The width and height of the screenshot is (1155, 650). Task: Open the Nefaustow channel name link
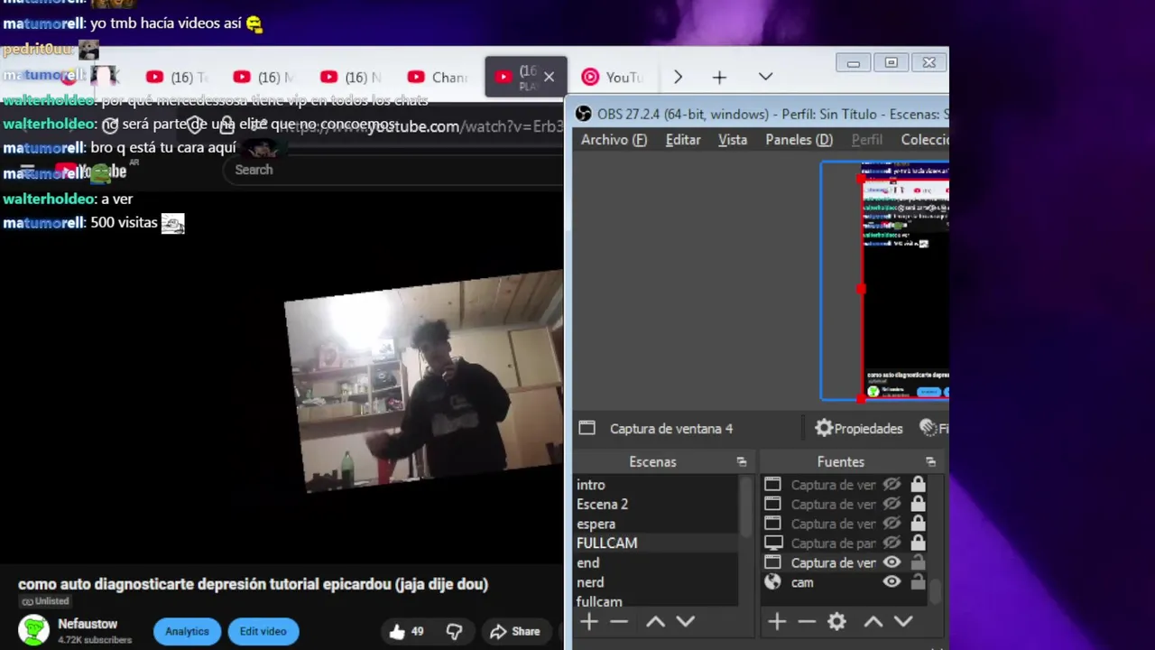[x=88, y=624]
